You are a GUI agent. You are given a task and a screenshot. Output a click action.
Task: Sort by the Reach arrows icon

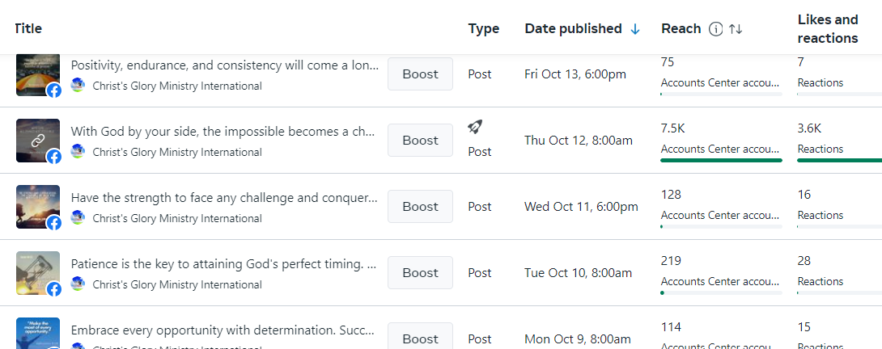tap(736, 29)
